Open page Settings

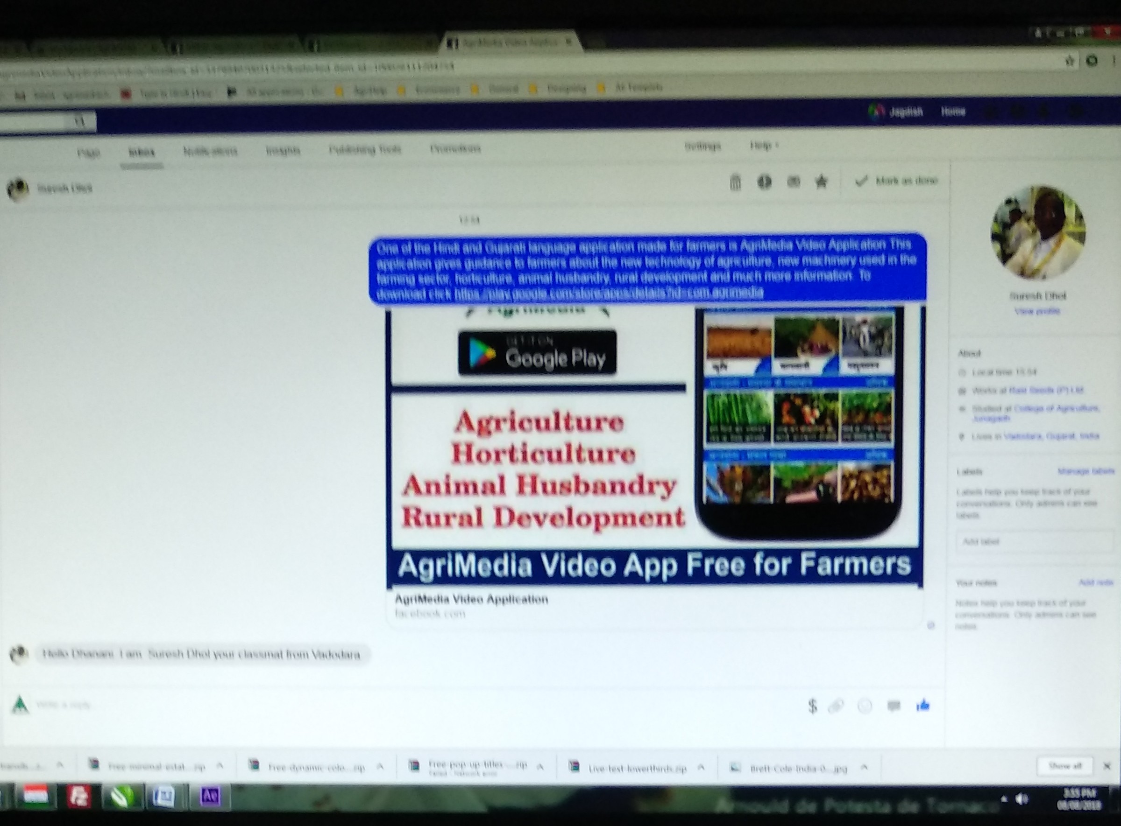point(702,146)
